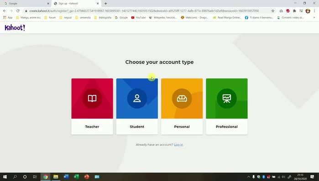Open Cortana from the taskbar
This screenshot has width=319, height=181.
[25, 177]
